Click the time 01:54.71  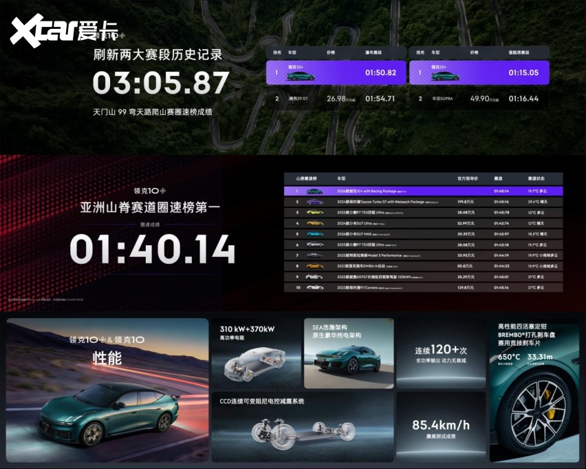tap(380, 98)
